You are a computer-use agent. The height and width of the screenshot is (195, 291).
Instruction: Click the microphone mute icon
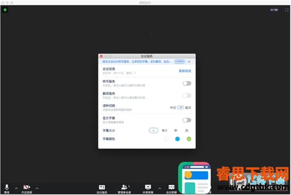(x=7, y=187)
